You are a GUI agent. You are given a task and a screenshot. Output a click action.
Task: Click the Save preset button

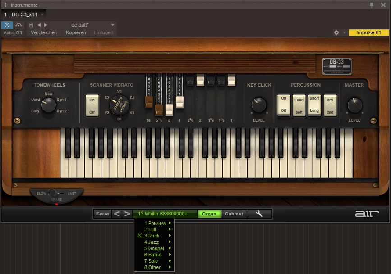[102, 214]
